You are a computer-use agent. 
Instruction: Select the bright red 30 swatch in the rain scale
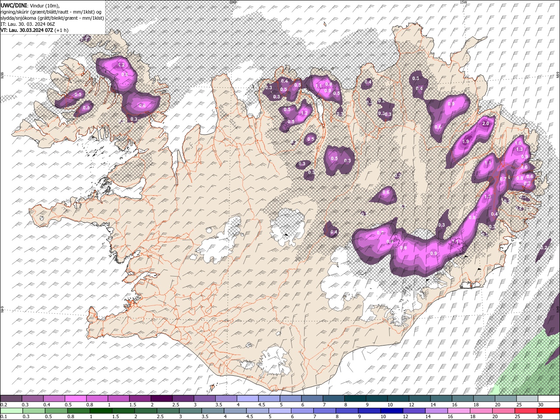[549, 411]
